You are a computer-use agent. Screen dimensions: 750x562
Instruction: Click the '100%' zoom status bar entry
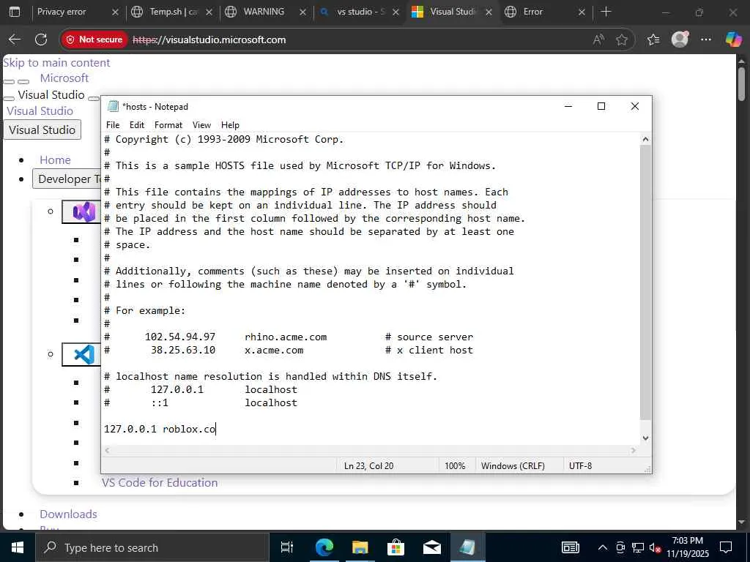coord(455,465)
